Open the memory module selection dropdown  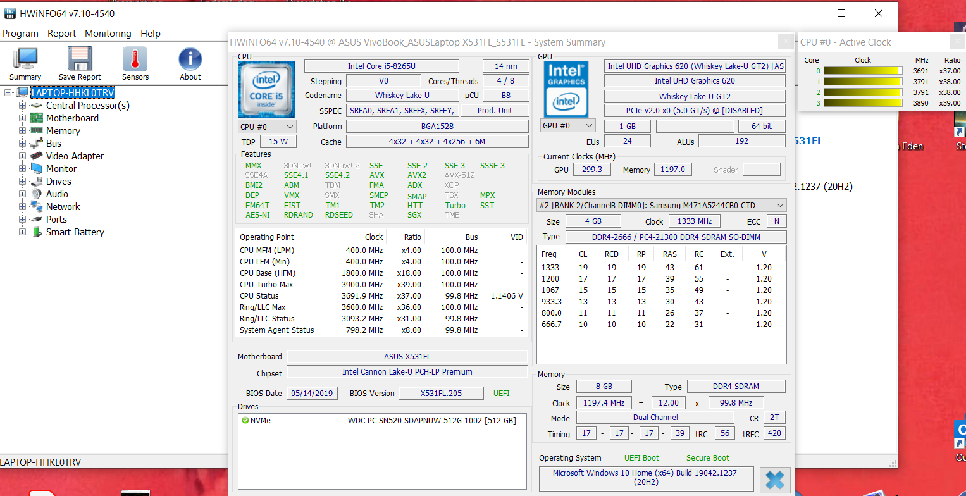pos(662,205)
